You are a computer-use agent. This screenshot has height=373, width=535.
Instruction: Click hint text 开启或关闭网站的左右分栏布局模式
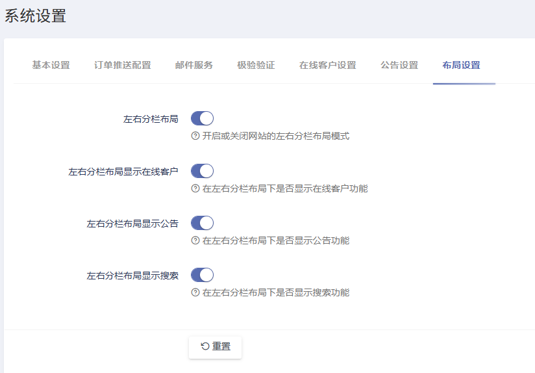[x=276, y=136]
